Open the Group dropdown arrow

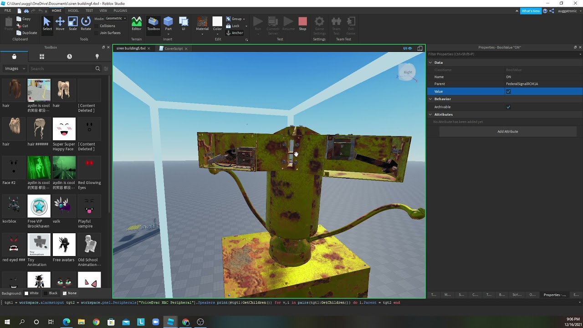[244, 19]
